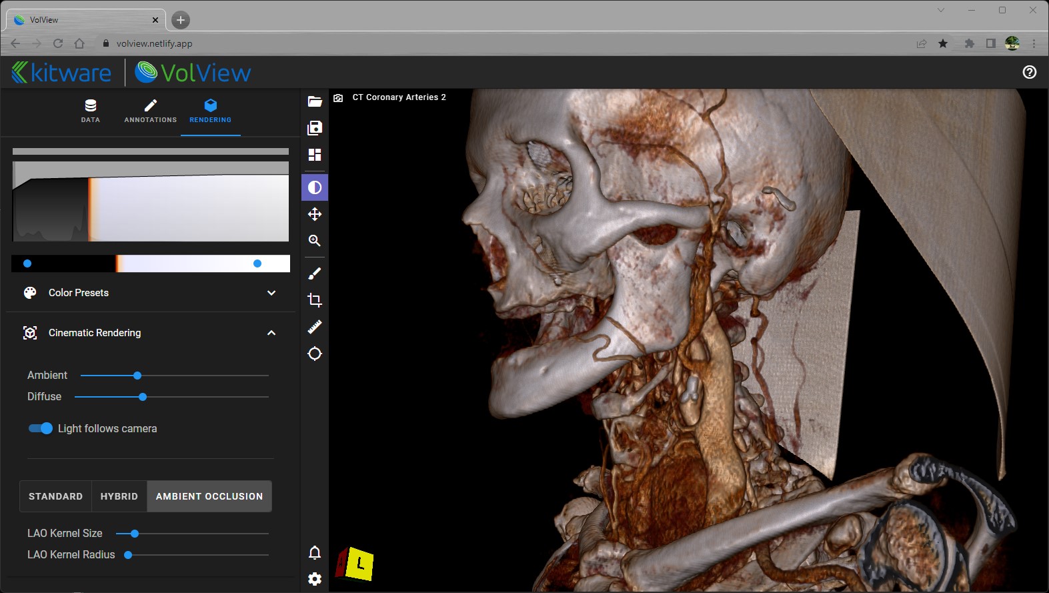Reload the page
The image size is (1049, 593).
click(58, 43)
